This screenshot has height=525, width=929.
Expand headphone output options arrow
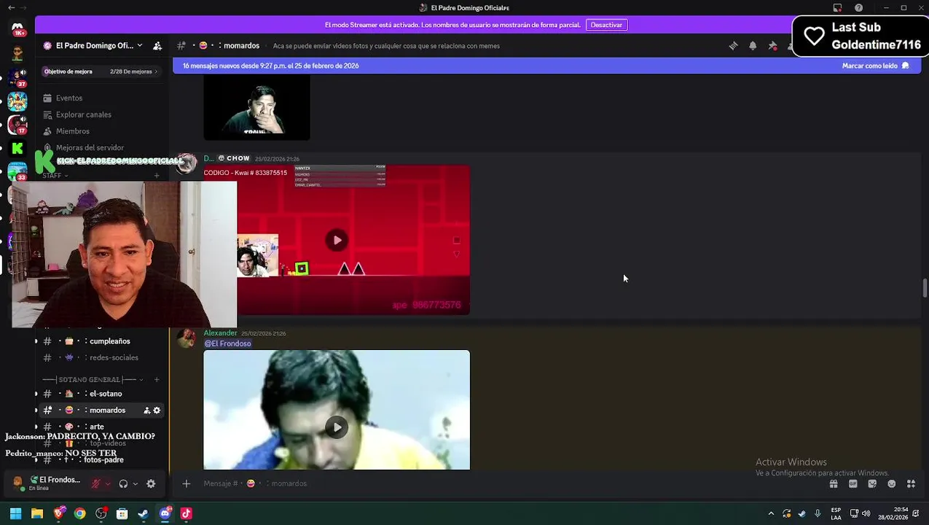(136, 483)
